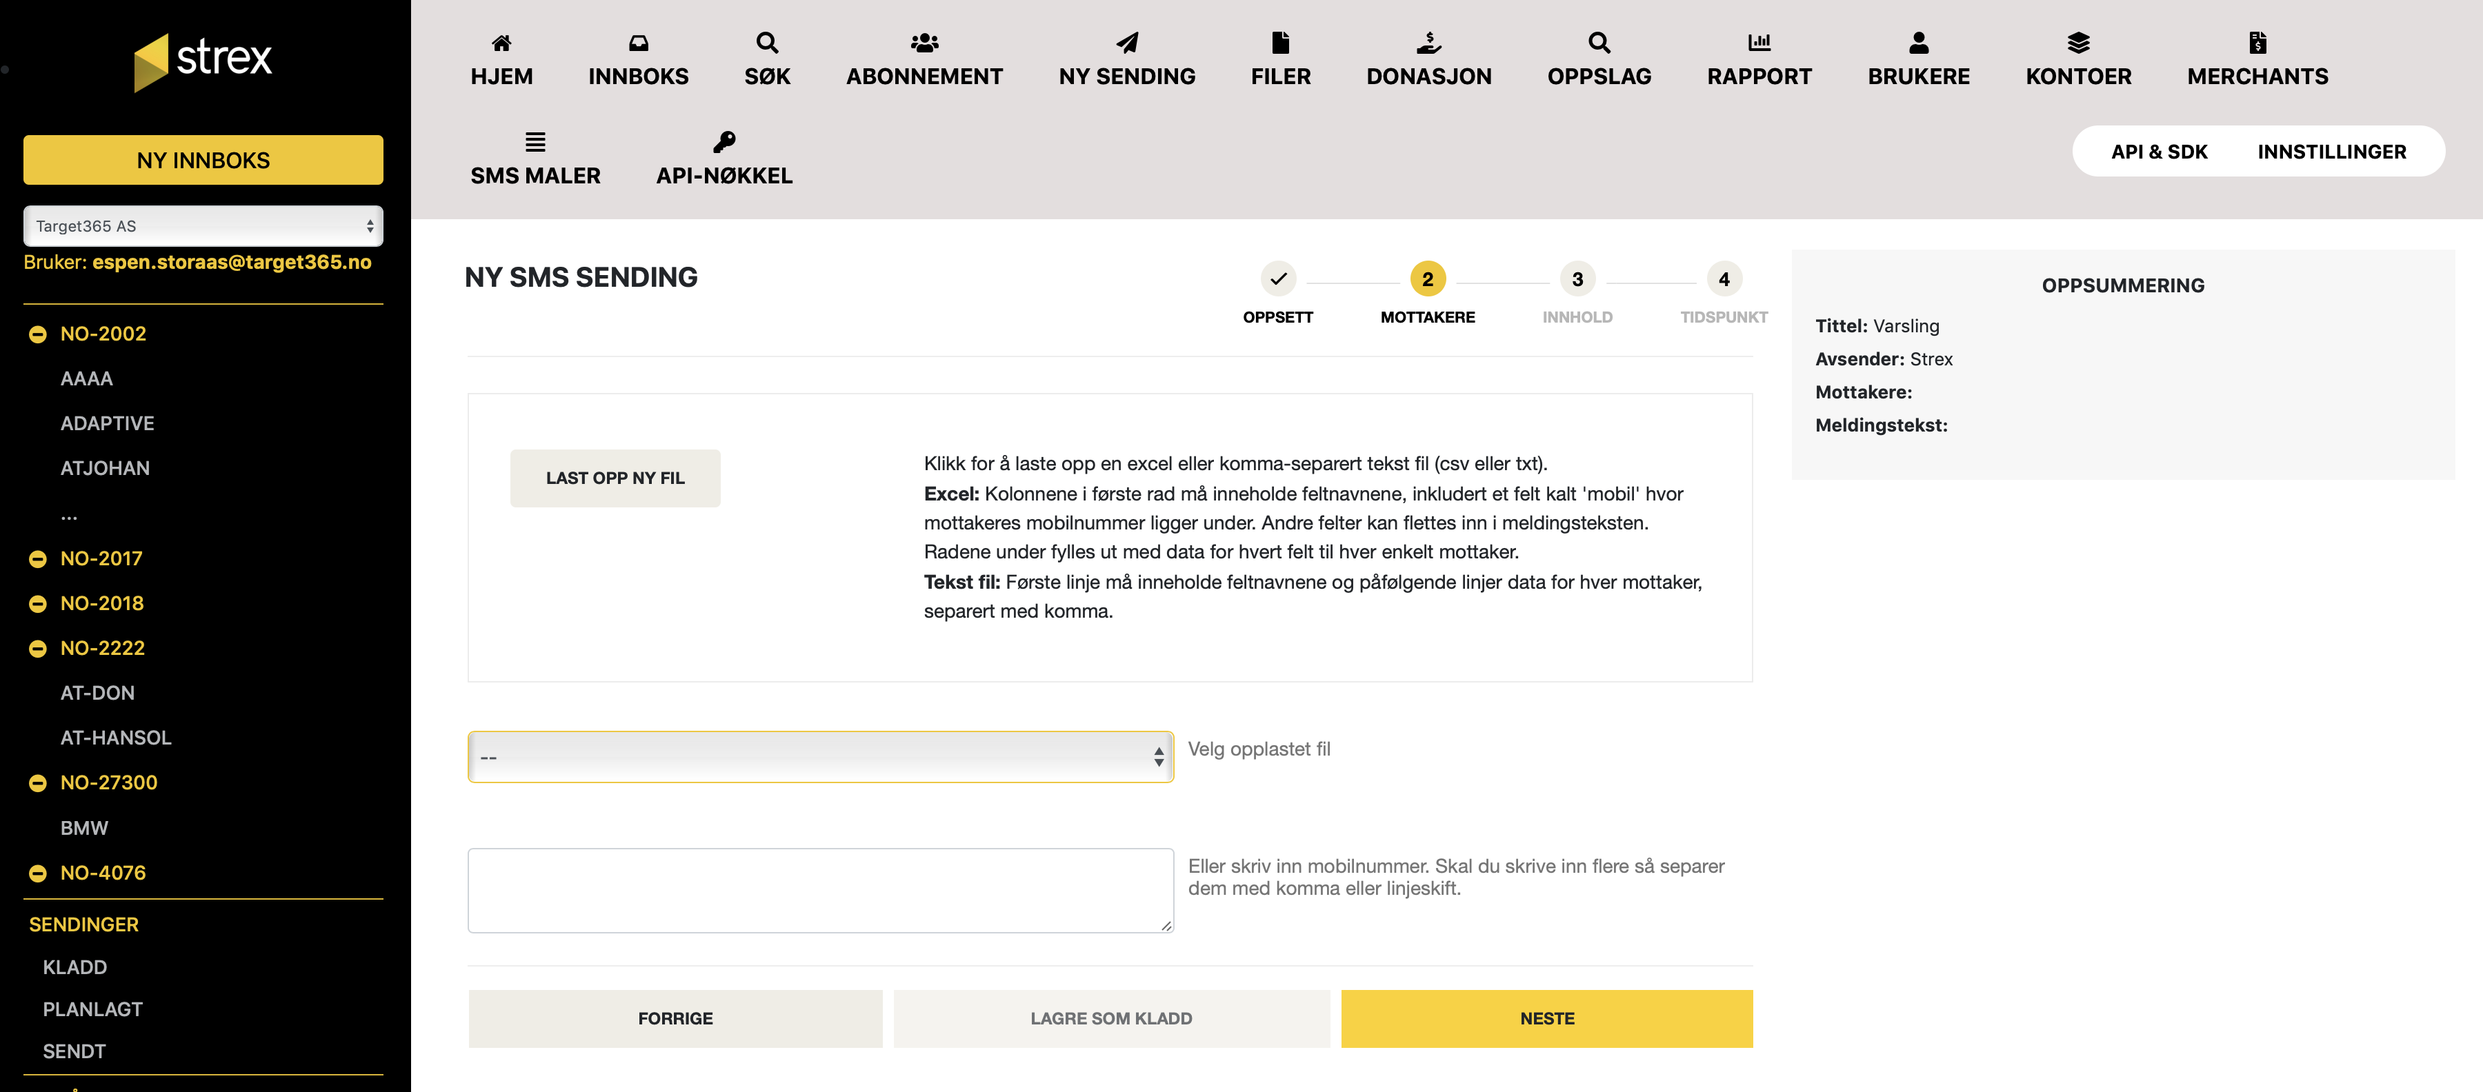This screenshot has height=1092, width=2483.
Task: Click the Last opp ny fil button
Action: coord(615,478)
